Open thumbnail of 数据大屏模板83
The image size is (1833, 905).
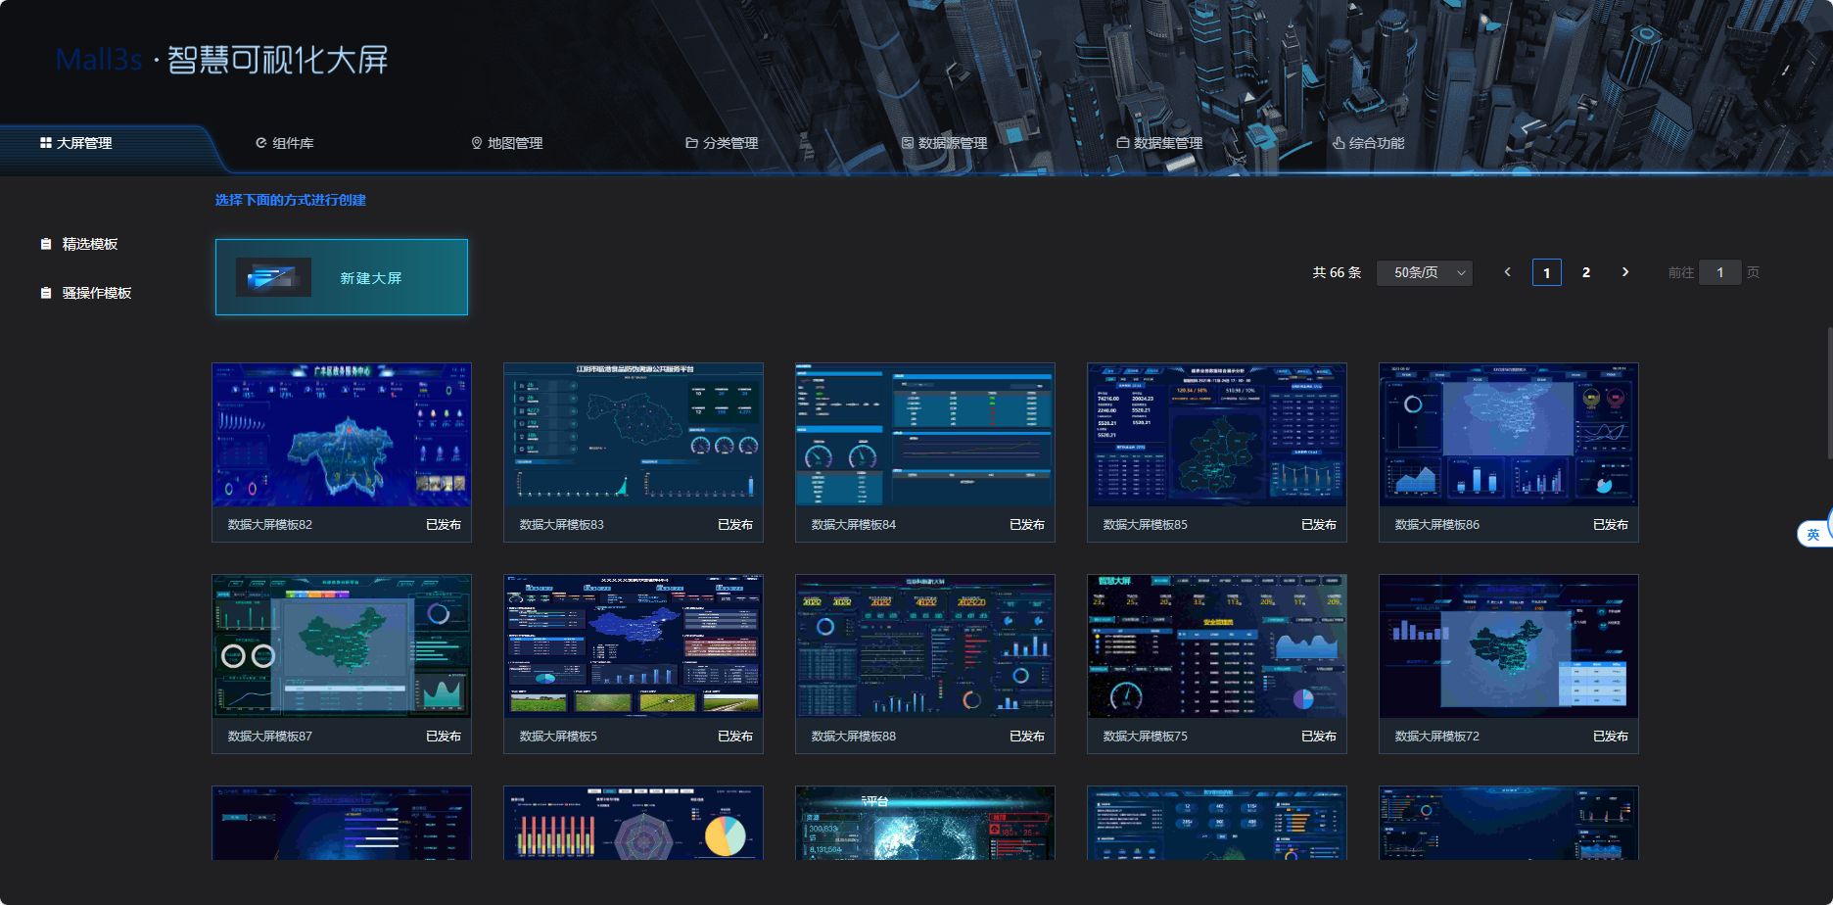coord(634,435)
